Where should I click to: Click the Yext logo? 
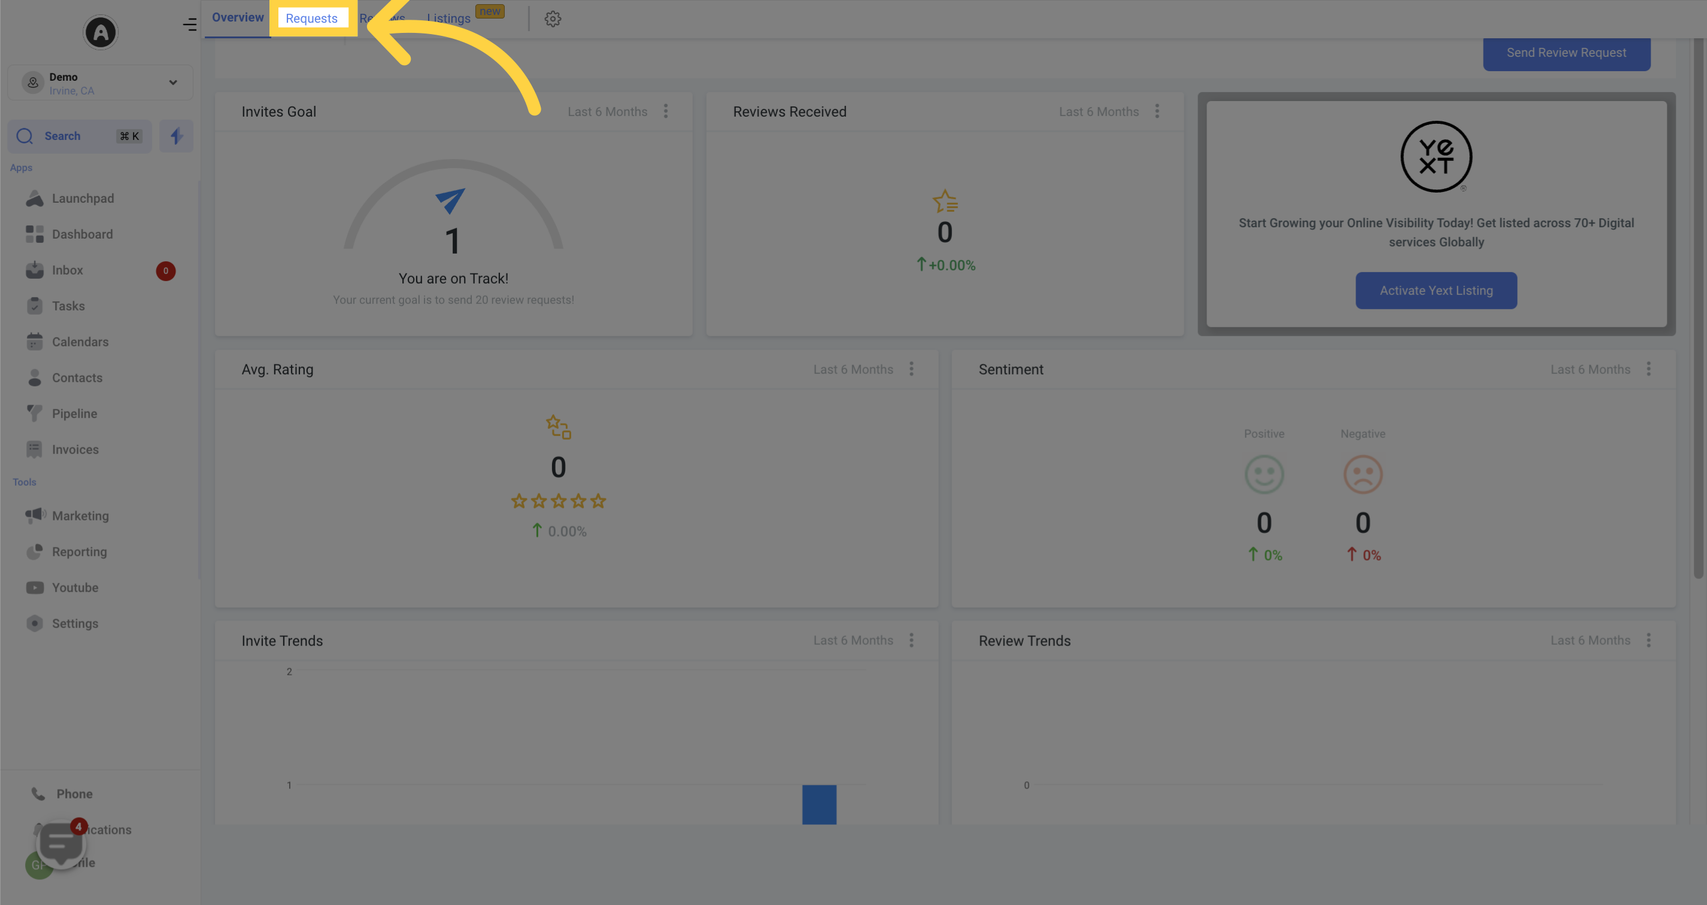[x=1436, y=157]
